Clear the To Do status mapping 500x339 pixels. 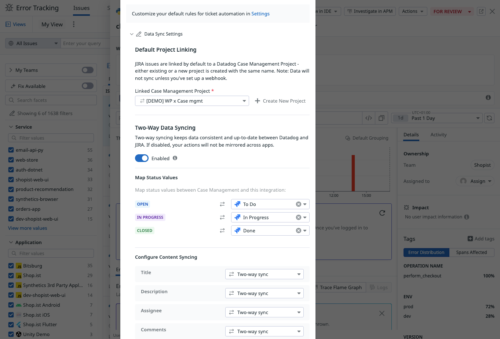click(298, 204)
